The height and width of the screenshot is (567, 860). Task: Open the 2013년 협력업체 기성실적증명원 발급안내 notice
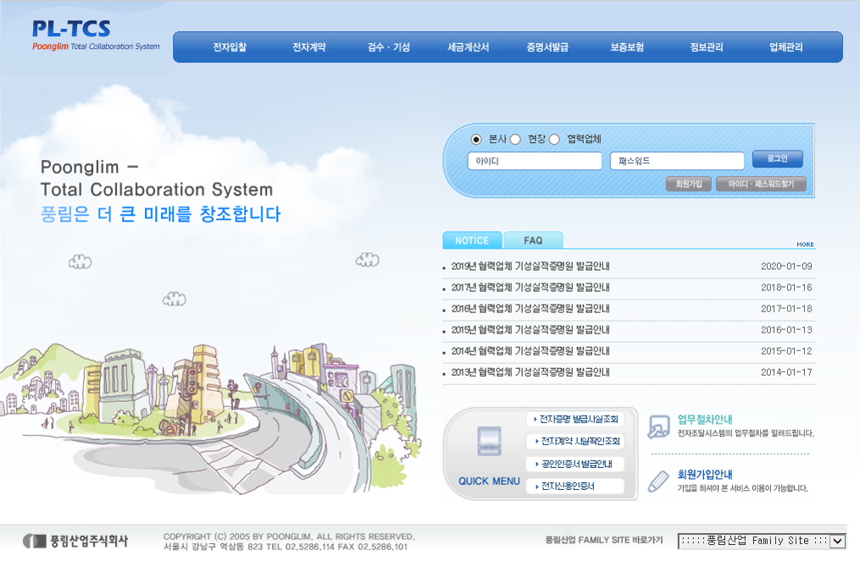(x=530, y=372)
